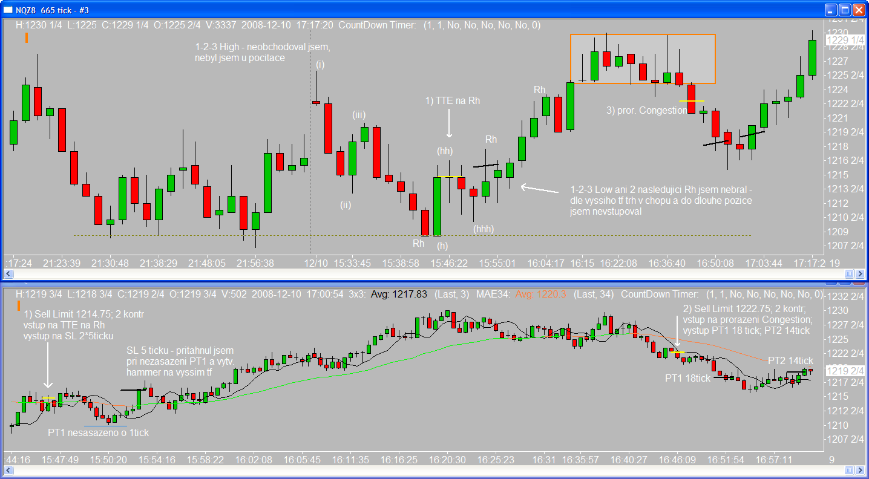The height and width of the screenshot is (479, 869).
Task: Click the 16:11:35 time axis label
Action: point(352,460)
